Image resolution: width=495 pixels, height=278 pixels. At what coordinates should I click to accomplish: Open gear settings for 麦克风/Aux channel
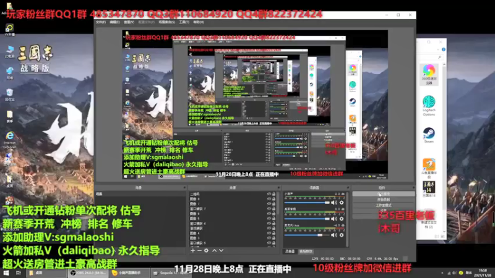pyautogui.click(x=342, y=235)
